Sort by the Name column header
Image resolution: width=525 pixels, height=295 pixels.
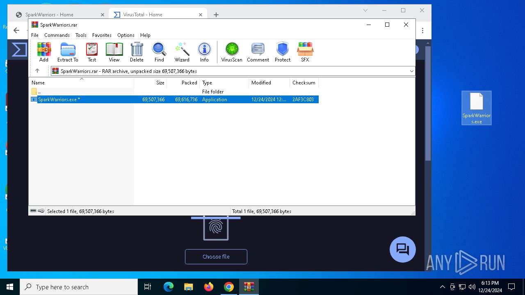click(x=81, y=83)
